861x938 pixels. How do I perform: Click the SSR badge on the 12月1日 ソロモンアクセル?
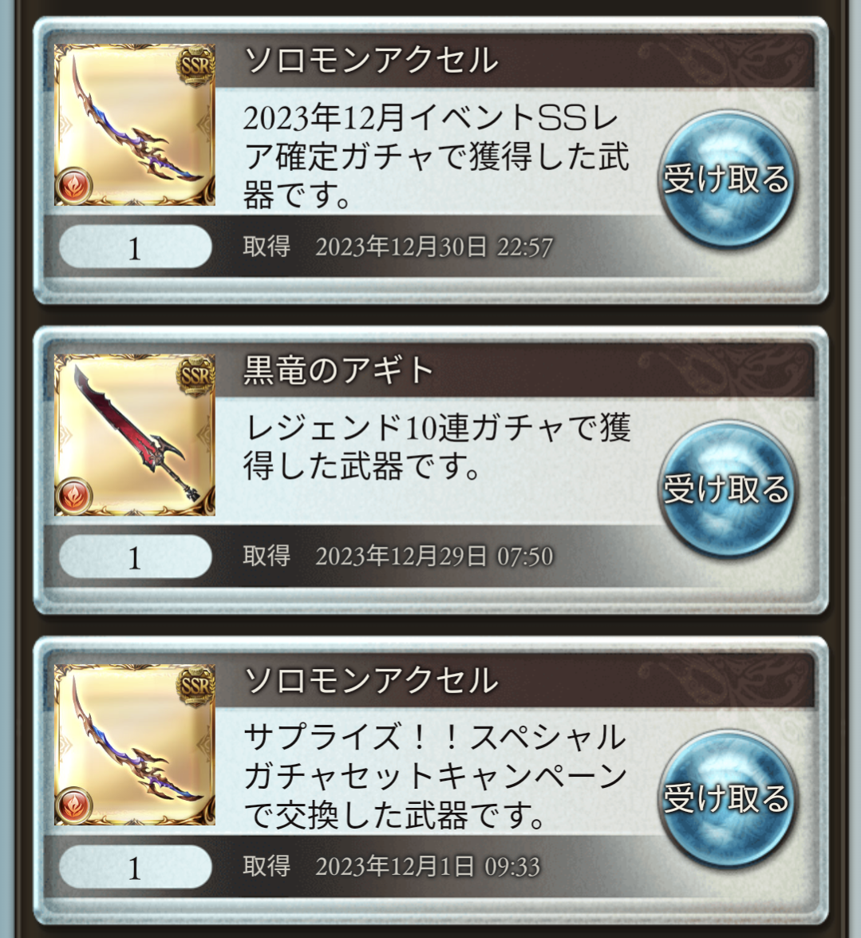click(196, 685)
